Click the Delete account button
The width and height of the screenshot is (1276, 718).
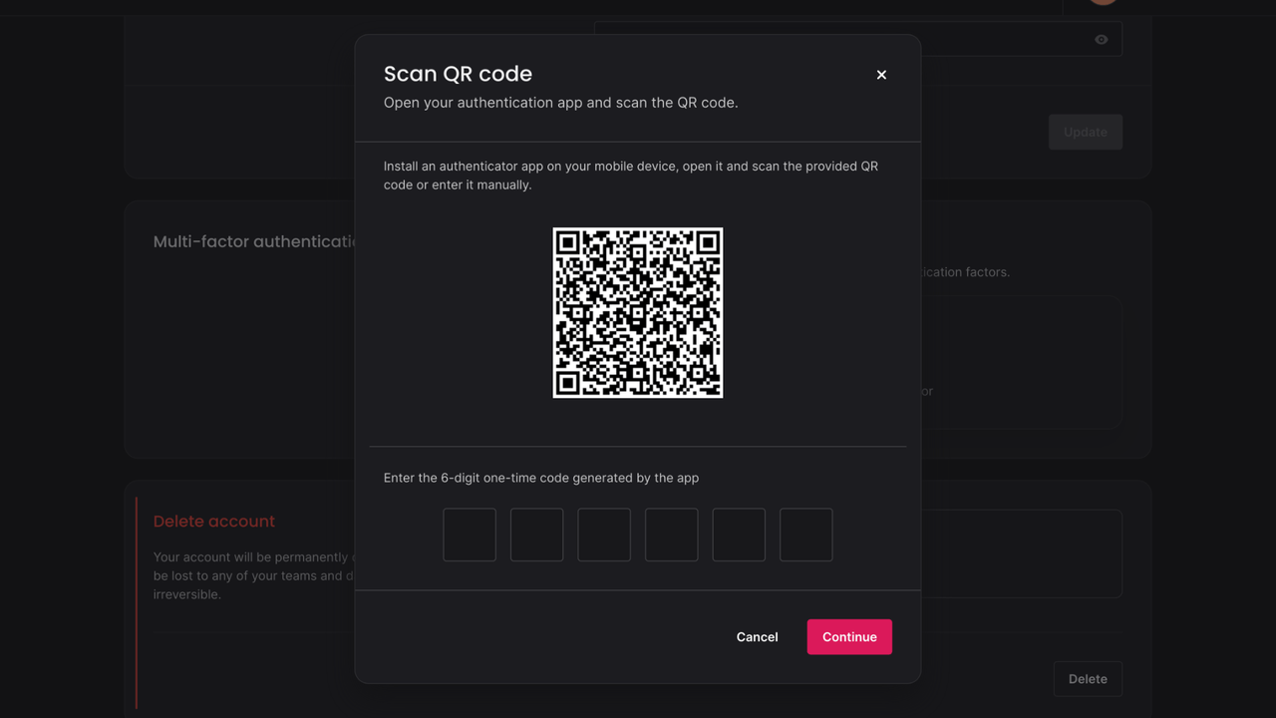[1088, 679]
